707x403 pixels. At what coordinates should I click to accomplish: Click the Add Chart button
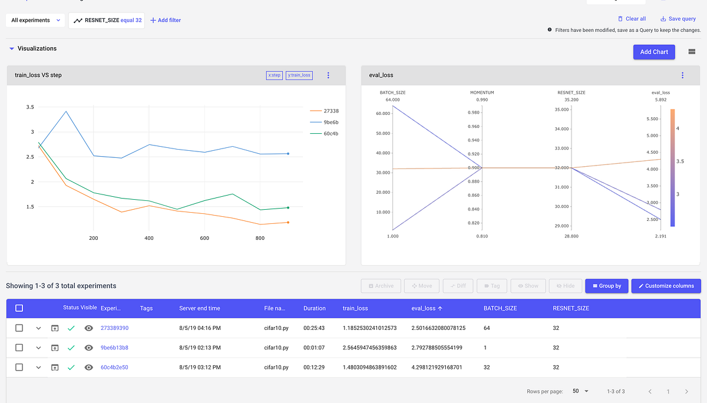654,52
